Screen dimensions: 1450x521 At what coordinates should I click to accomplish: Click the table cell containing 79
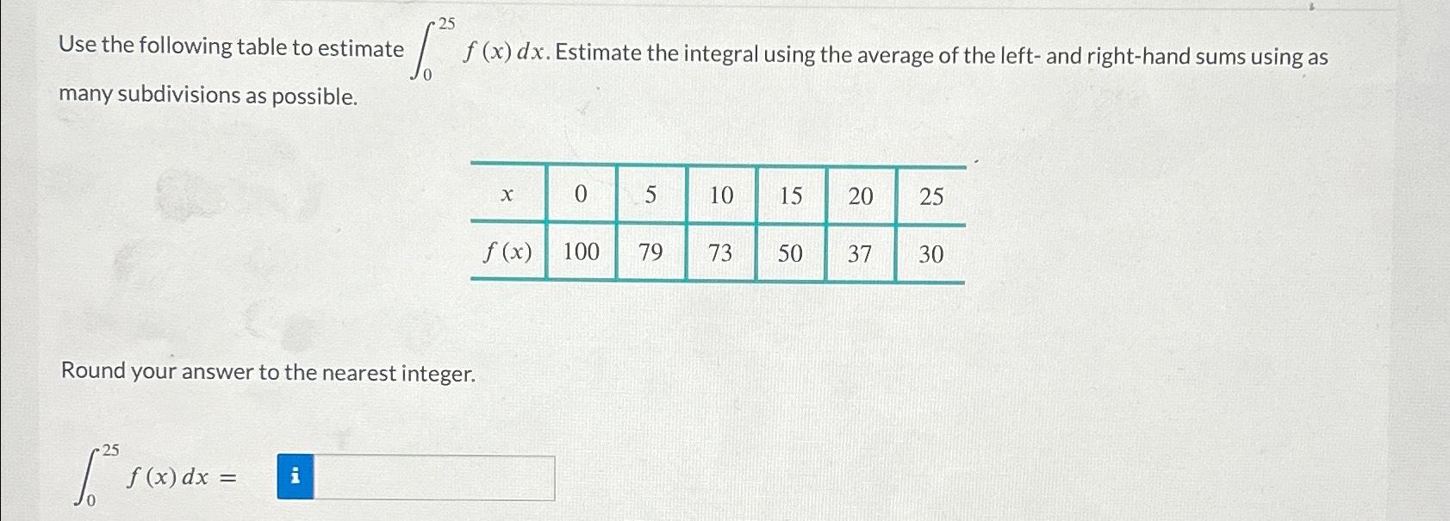650,252
